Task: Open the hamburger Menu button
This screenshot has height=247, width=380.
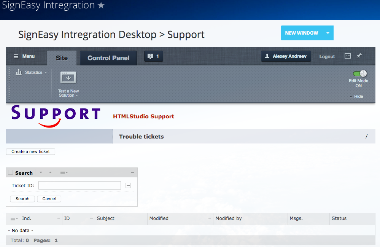Action: [x=24, y=56]
